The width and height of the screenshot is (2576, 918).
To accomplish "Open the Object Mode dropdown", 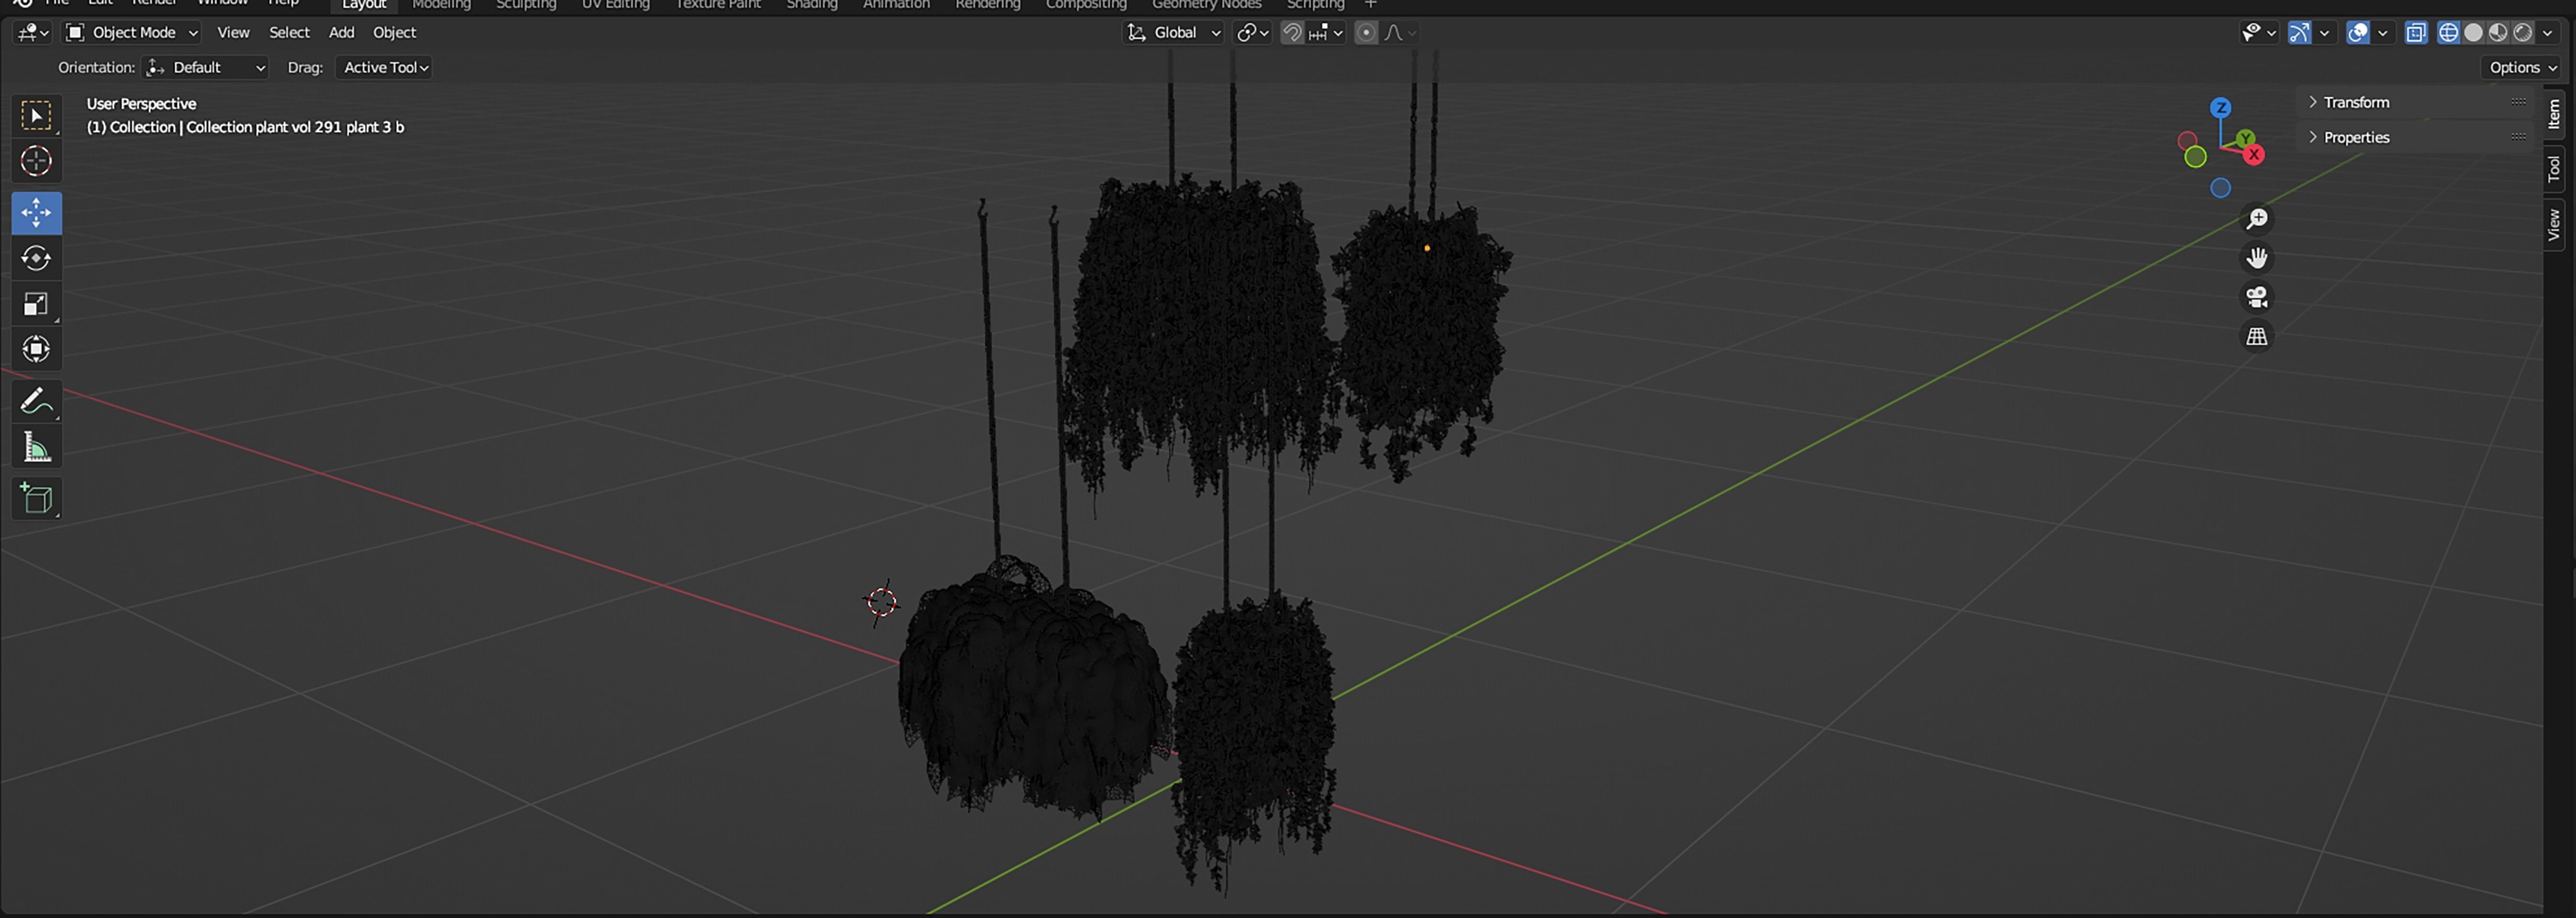I will pyautogui.click(x=132, y=33).
